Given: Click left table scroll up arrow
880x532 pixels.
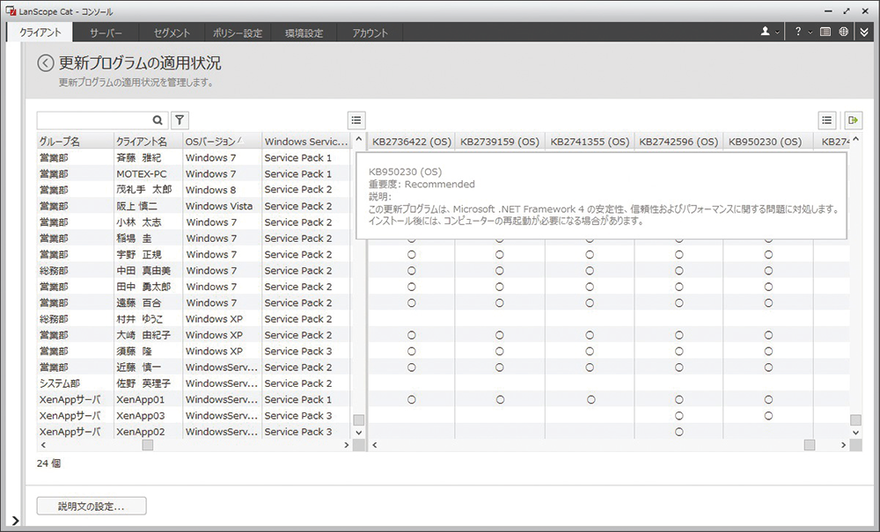Looking at the screenshot, I should click(x=359, y=139).
